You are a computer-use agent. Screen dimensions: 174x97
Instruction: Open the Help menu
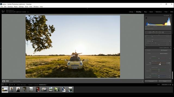click(41, 6)
